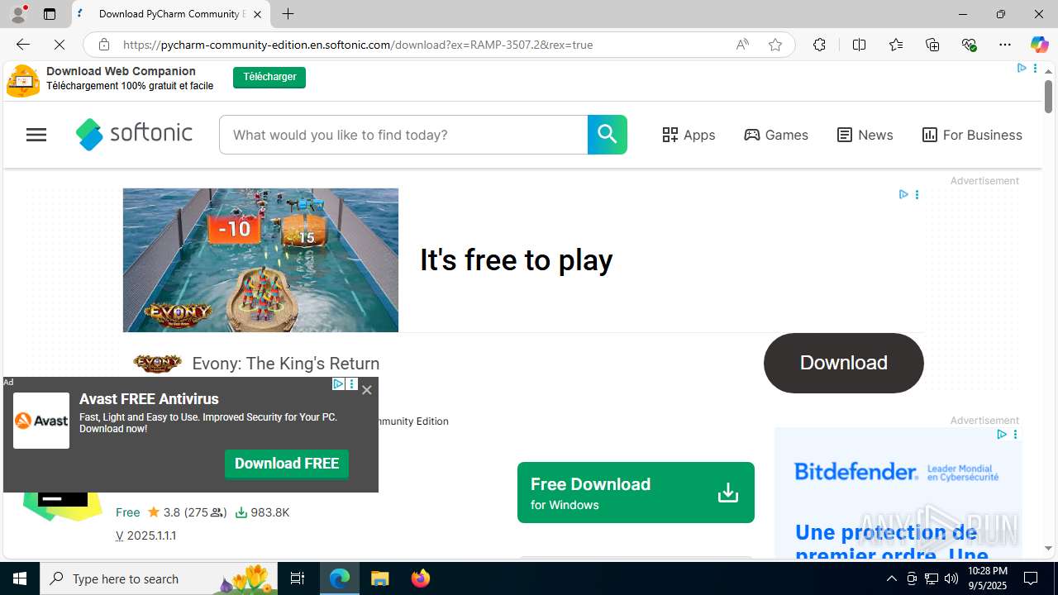Toggle Split screen icon
Image resolution: width=1058 pixels, height=595 pixels.
(859, 45)
